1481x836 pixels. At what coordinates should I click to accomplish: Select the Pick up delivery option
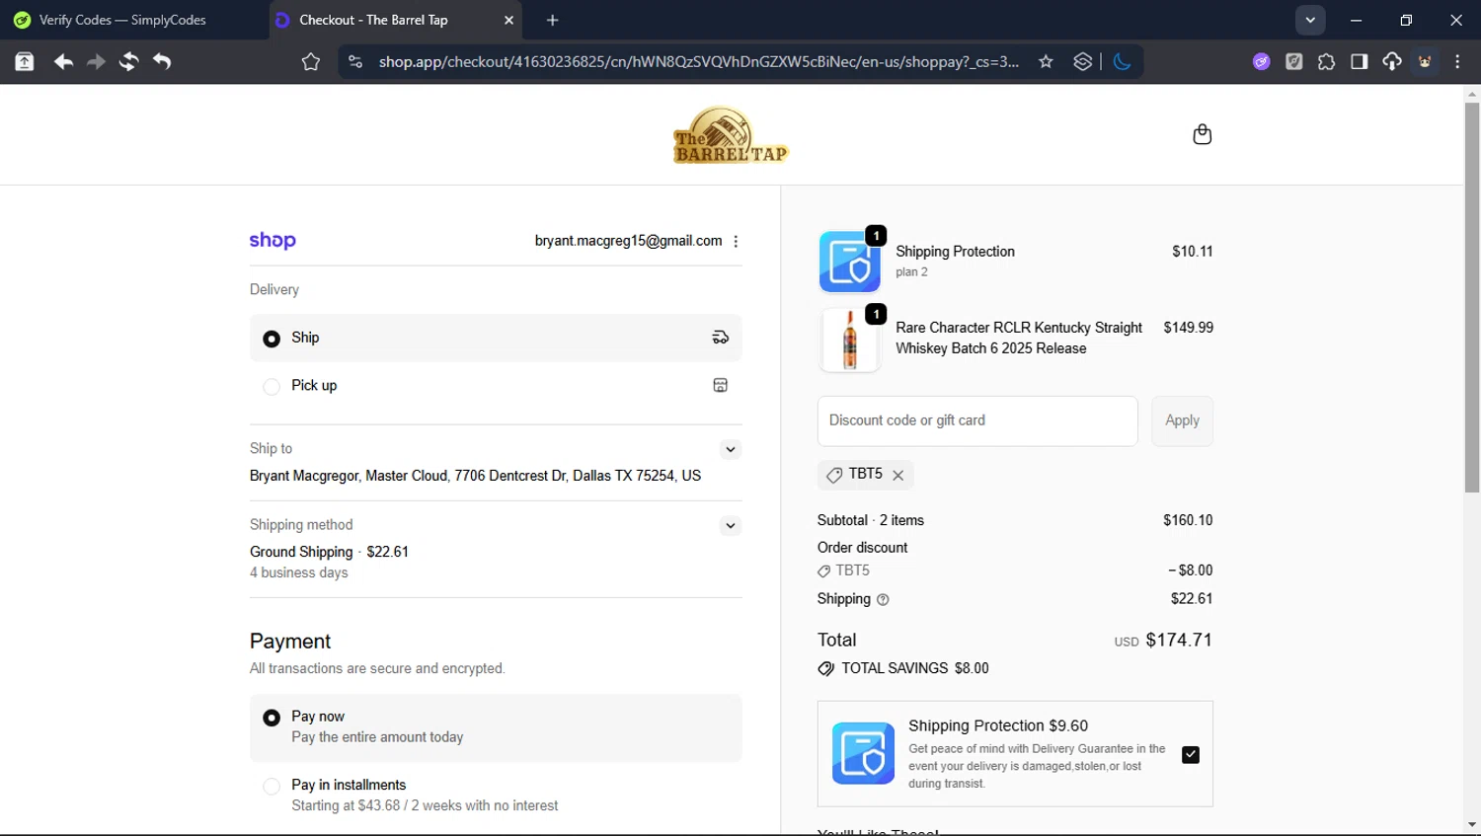coord(496,386)
